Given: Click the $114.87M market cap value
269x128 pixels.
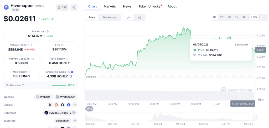Looking at the screenshot, I should (35, 36).
